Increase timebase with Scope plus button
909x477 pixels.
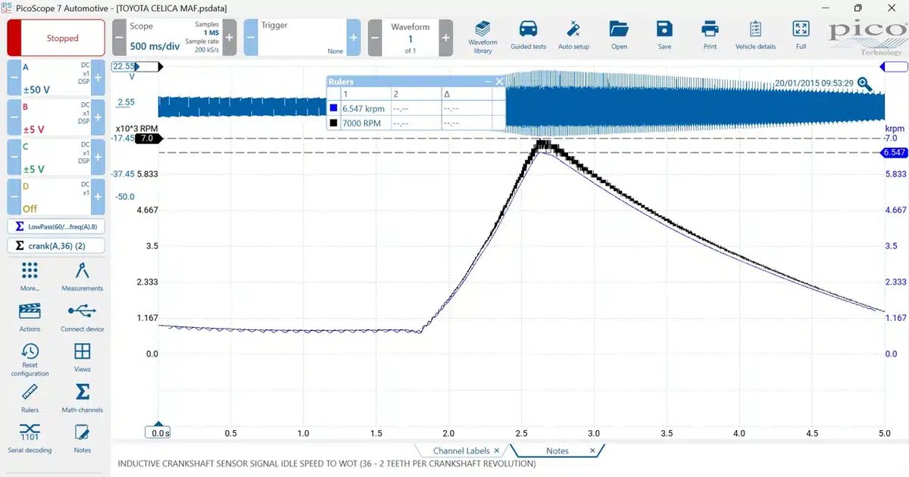(230, 38)
